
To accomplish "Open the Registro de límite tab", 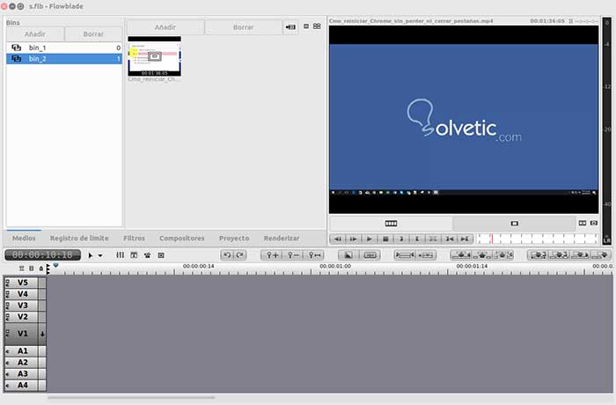I will [x=79, y=238].
